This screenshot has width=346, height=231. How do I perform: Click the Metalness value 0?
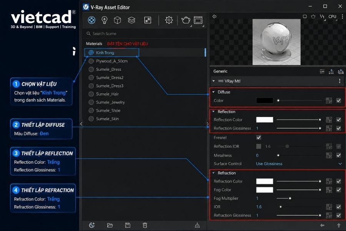coord(257,156)
